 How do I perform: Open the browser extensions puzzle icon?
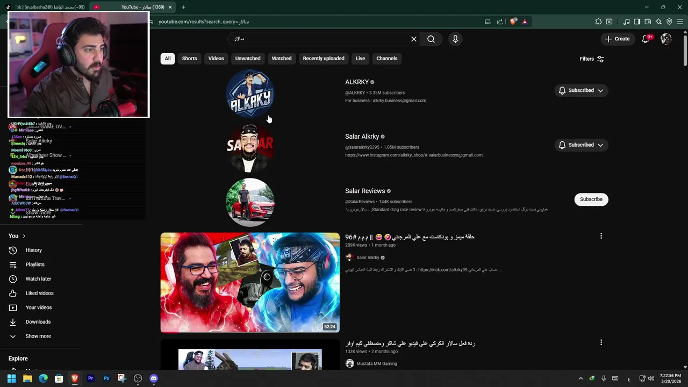598,21
